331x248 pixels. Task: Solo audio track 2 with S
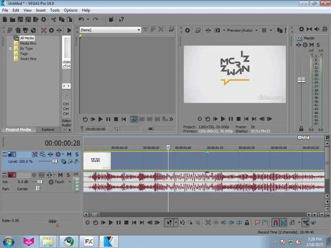(68, 175)
